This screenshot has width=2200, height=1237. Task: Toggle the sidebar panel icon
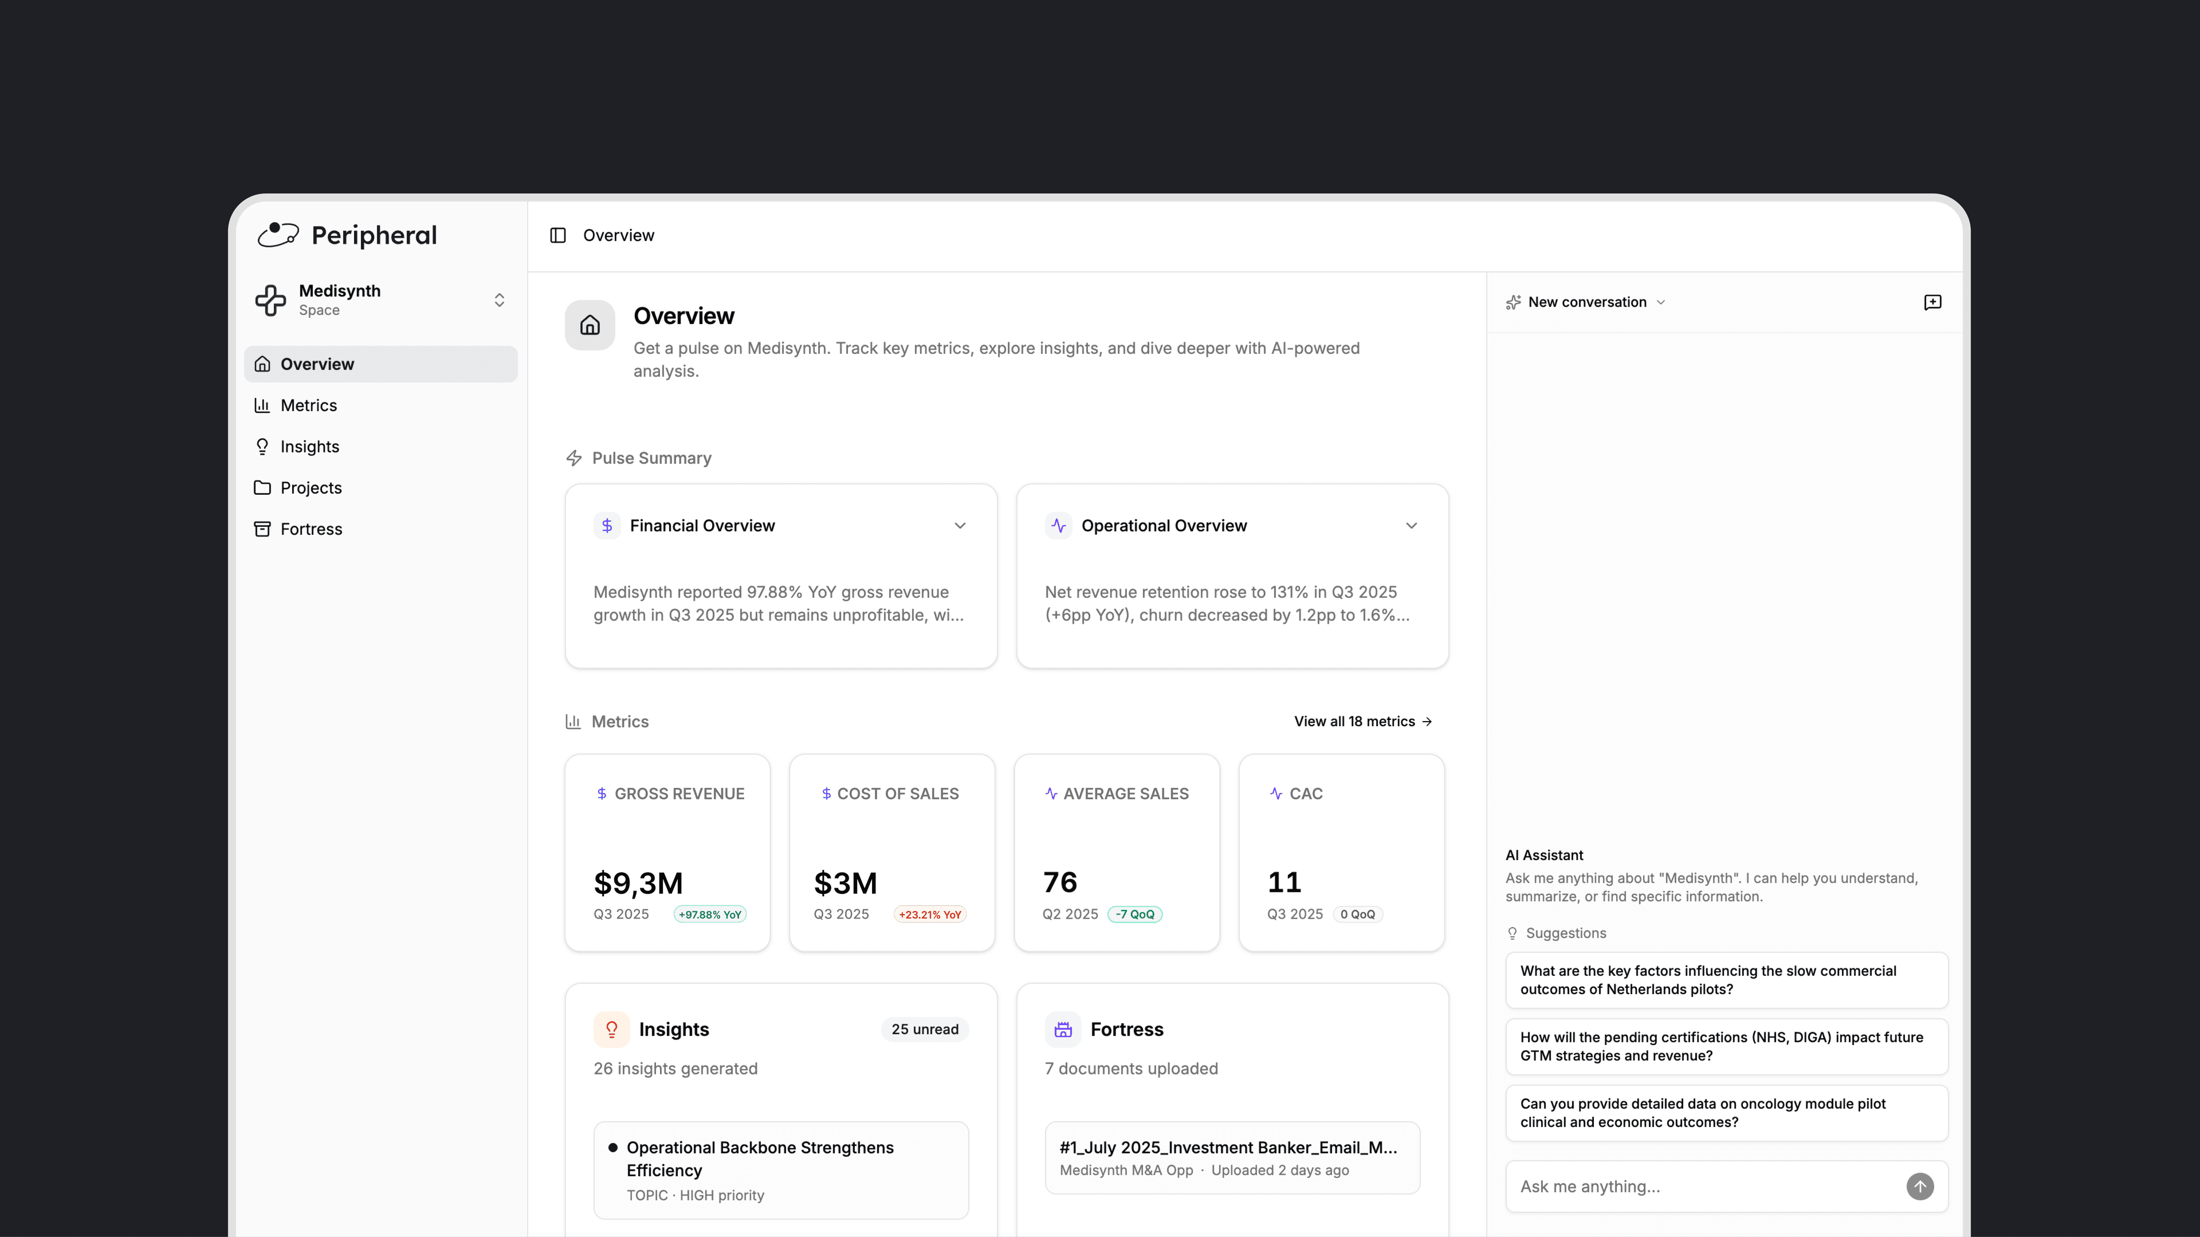click(x=557, y=235)
